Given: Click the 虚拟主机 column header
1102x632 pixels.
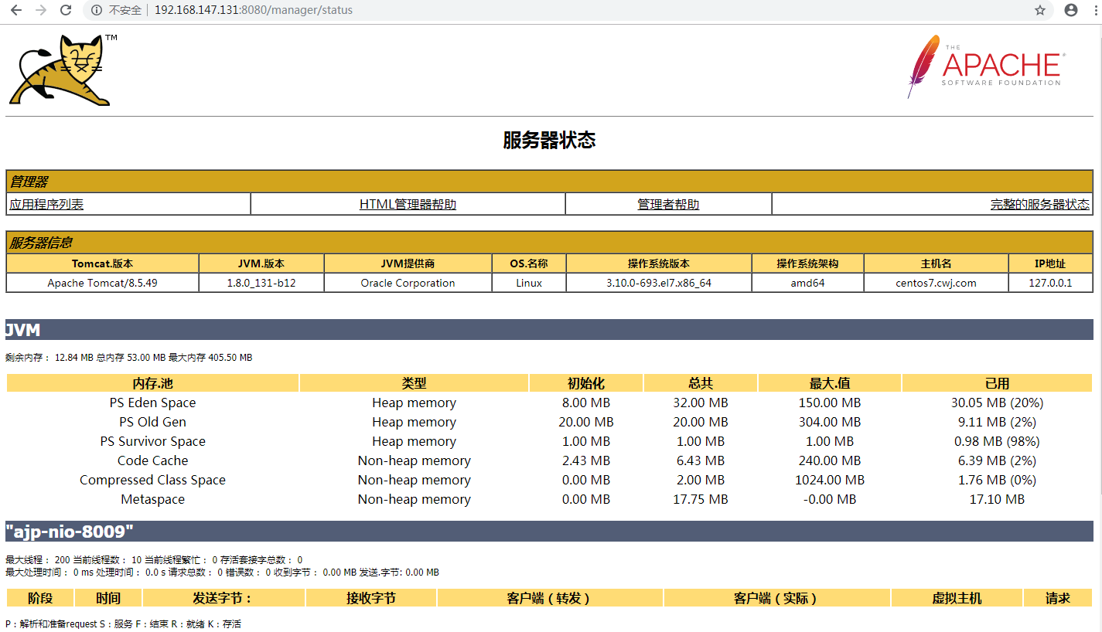Looking at the screenshot, I should 957,598.
